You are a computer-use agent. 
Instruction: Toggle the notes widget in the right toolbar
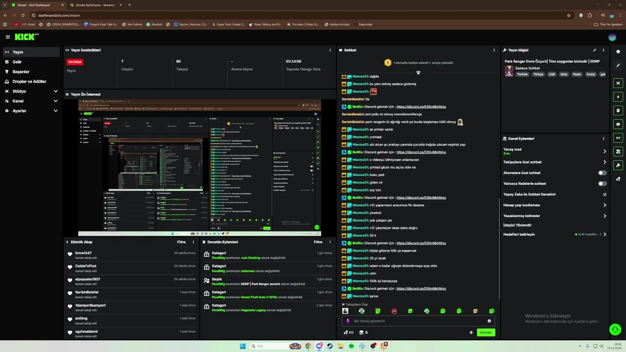coord(618,110)
